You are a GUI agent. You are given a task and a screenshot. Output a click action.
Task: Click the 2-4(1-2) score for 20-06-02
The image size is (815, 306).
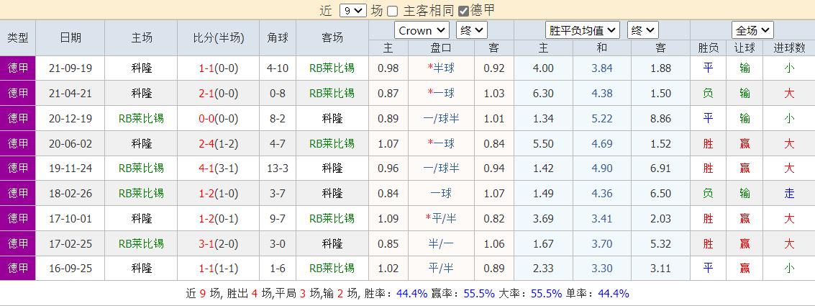point(218,143)
